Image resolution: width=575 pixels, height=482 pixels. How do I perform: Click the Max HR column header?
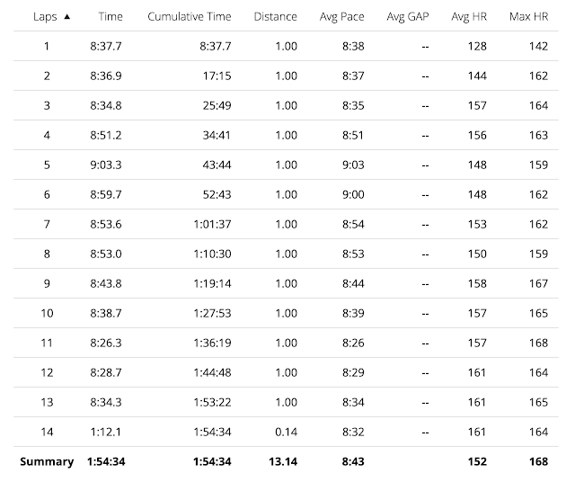point(529,16)
